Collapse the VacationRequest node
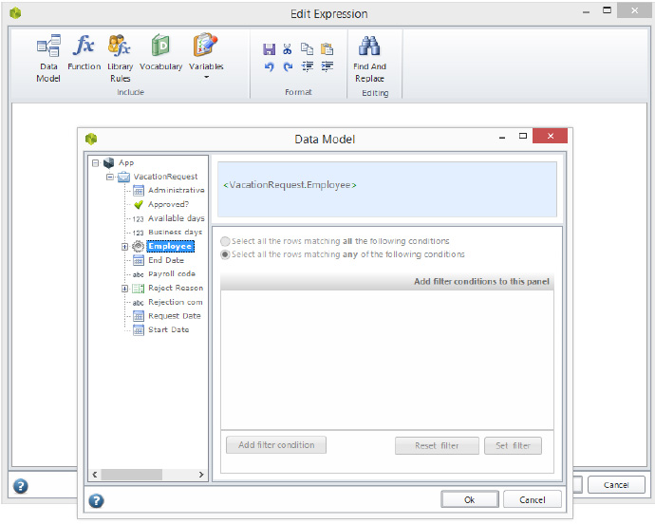Screen dimensions: 655x524 (x=110, y=177)
